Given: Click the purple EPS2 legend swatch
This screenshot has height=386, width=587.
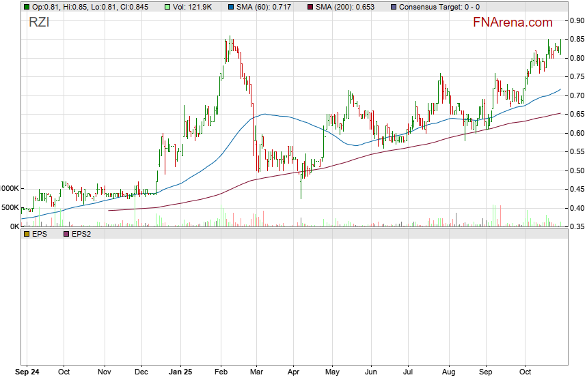Looking at the screenshot, I should [x=66, y=234].
